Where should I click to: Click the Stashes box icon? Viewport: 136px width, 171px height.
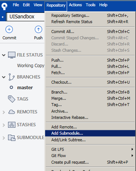[x=12, y=125]
